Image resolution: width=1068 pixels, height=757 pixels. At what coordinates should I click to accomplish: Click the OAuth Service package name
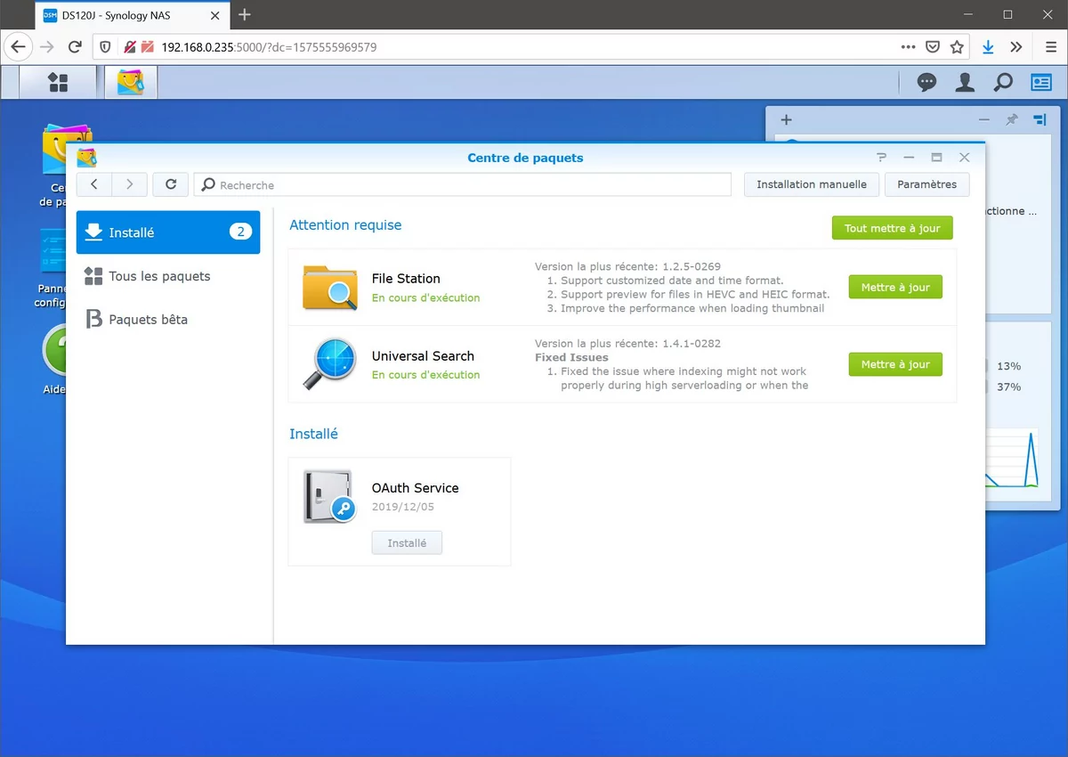coord(416,488)
